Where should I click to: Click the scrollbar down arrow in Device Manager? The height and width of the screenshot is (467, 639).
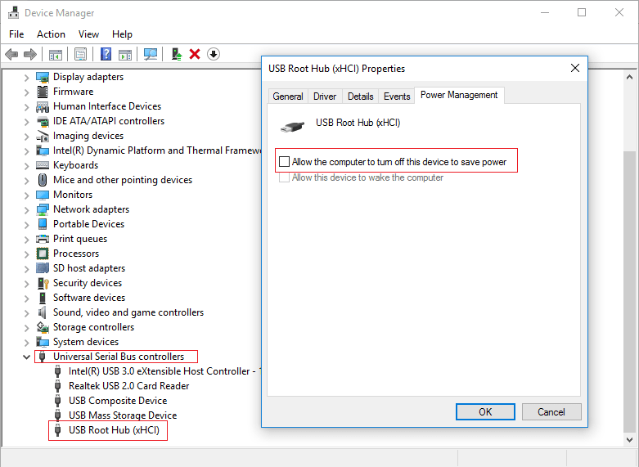630,439
